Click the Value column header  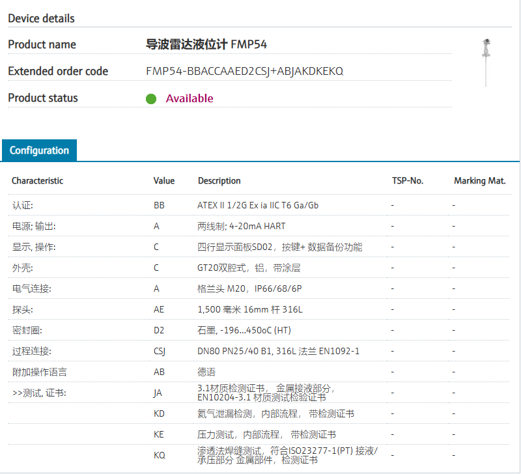[x=164, y=181]
